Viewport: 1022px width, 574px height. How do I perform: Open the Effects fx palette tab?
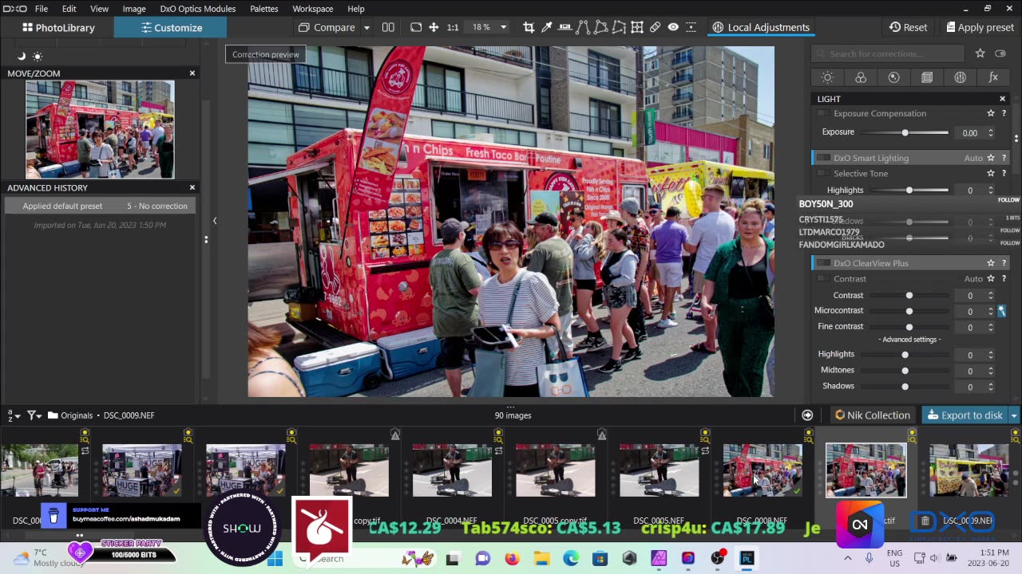(x=993, y=77)
